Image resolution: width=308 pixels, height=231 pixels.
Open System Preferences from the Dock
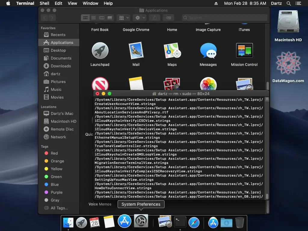(x=141, y=221)
